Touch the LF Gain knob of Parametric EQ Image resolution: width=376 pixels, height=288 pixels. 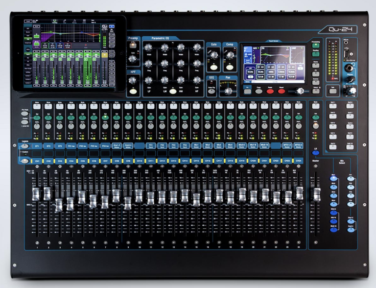[148, 80]
